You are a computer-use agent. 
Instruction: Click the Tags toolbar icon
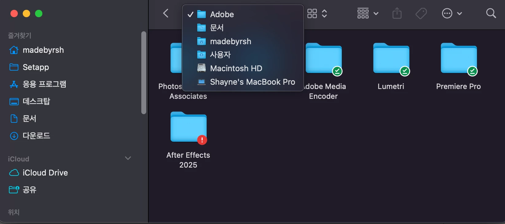pyautogui.click(x=421, y=14)
